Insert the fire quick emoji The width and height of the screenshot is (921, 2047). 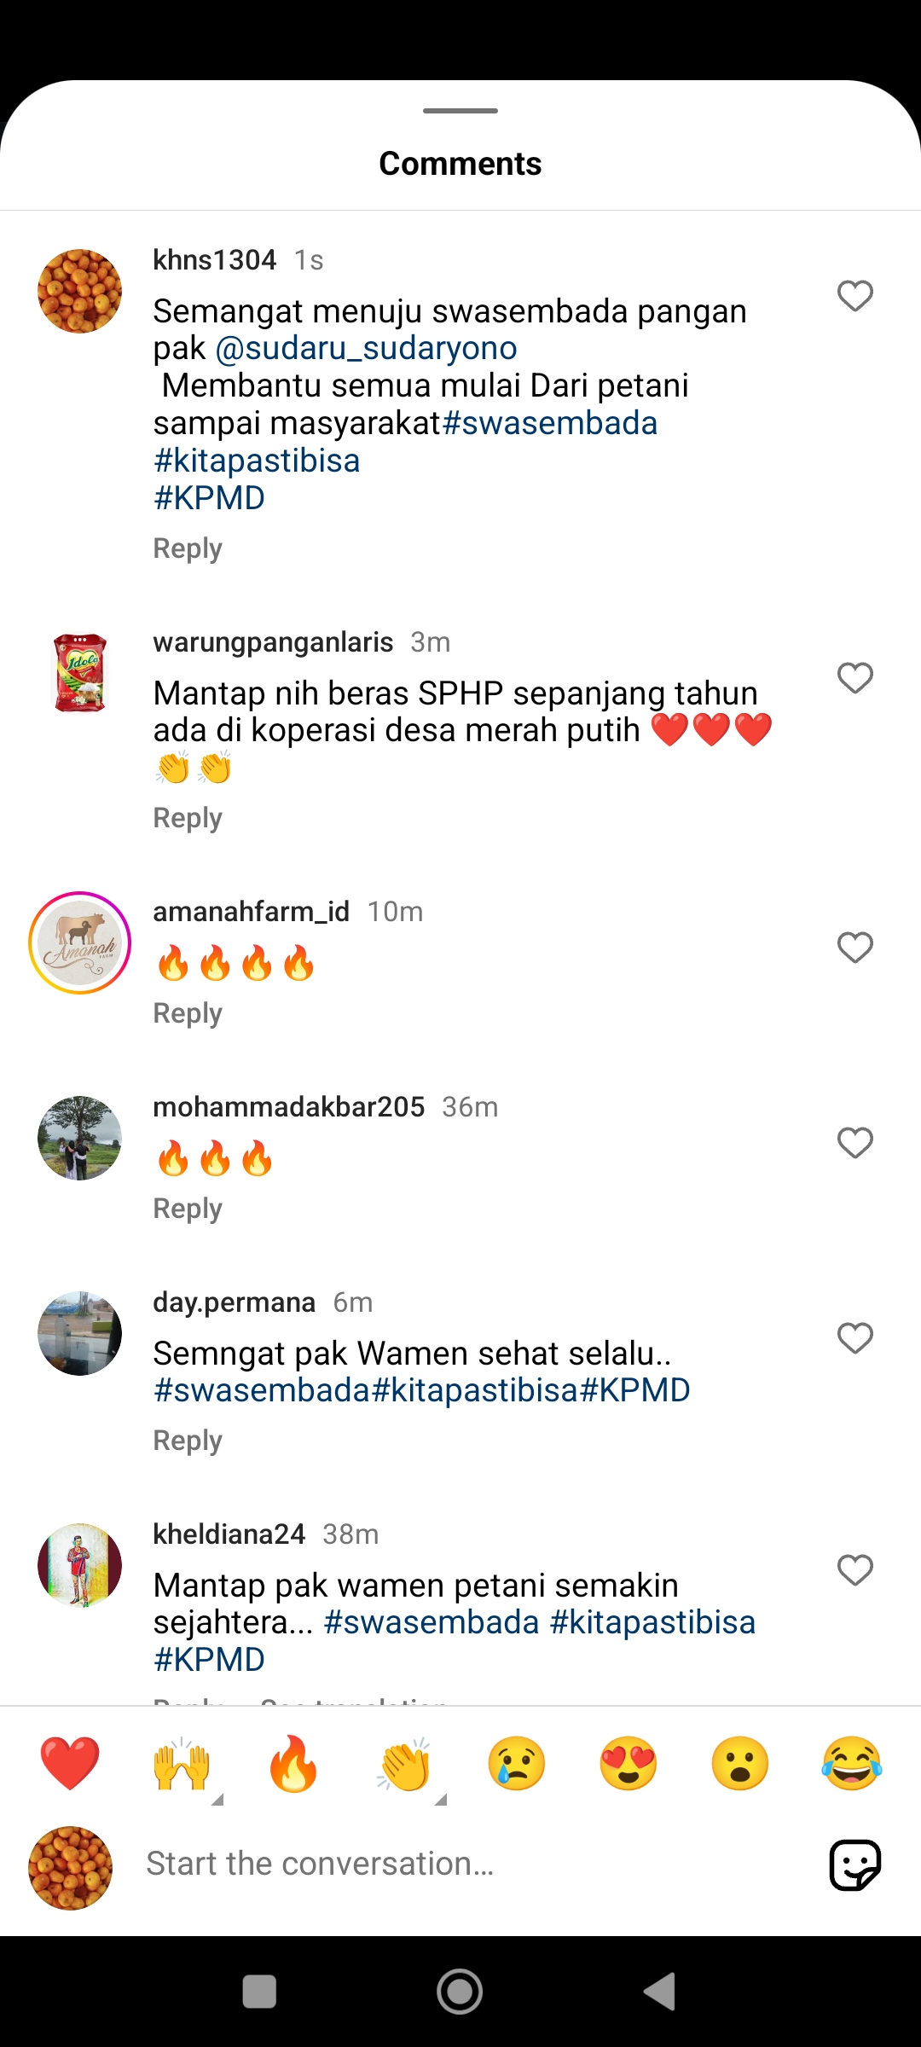tap(293, 1764)
